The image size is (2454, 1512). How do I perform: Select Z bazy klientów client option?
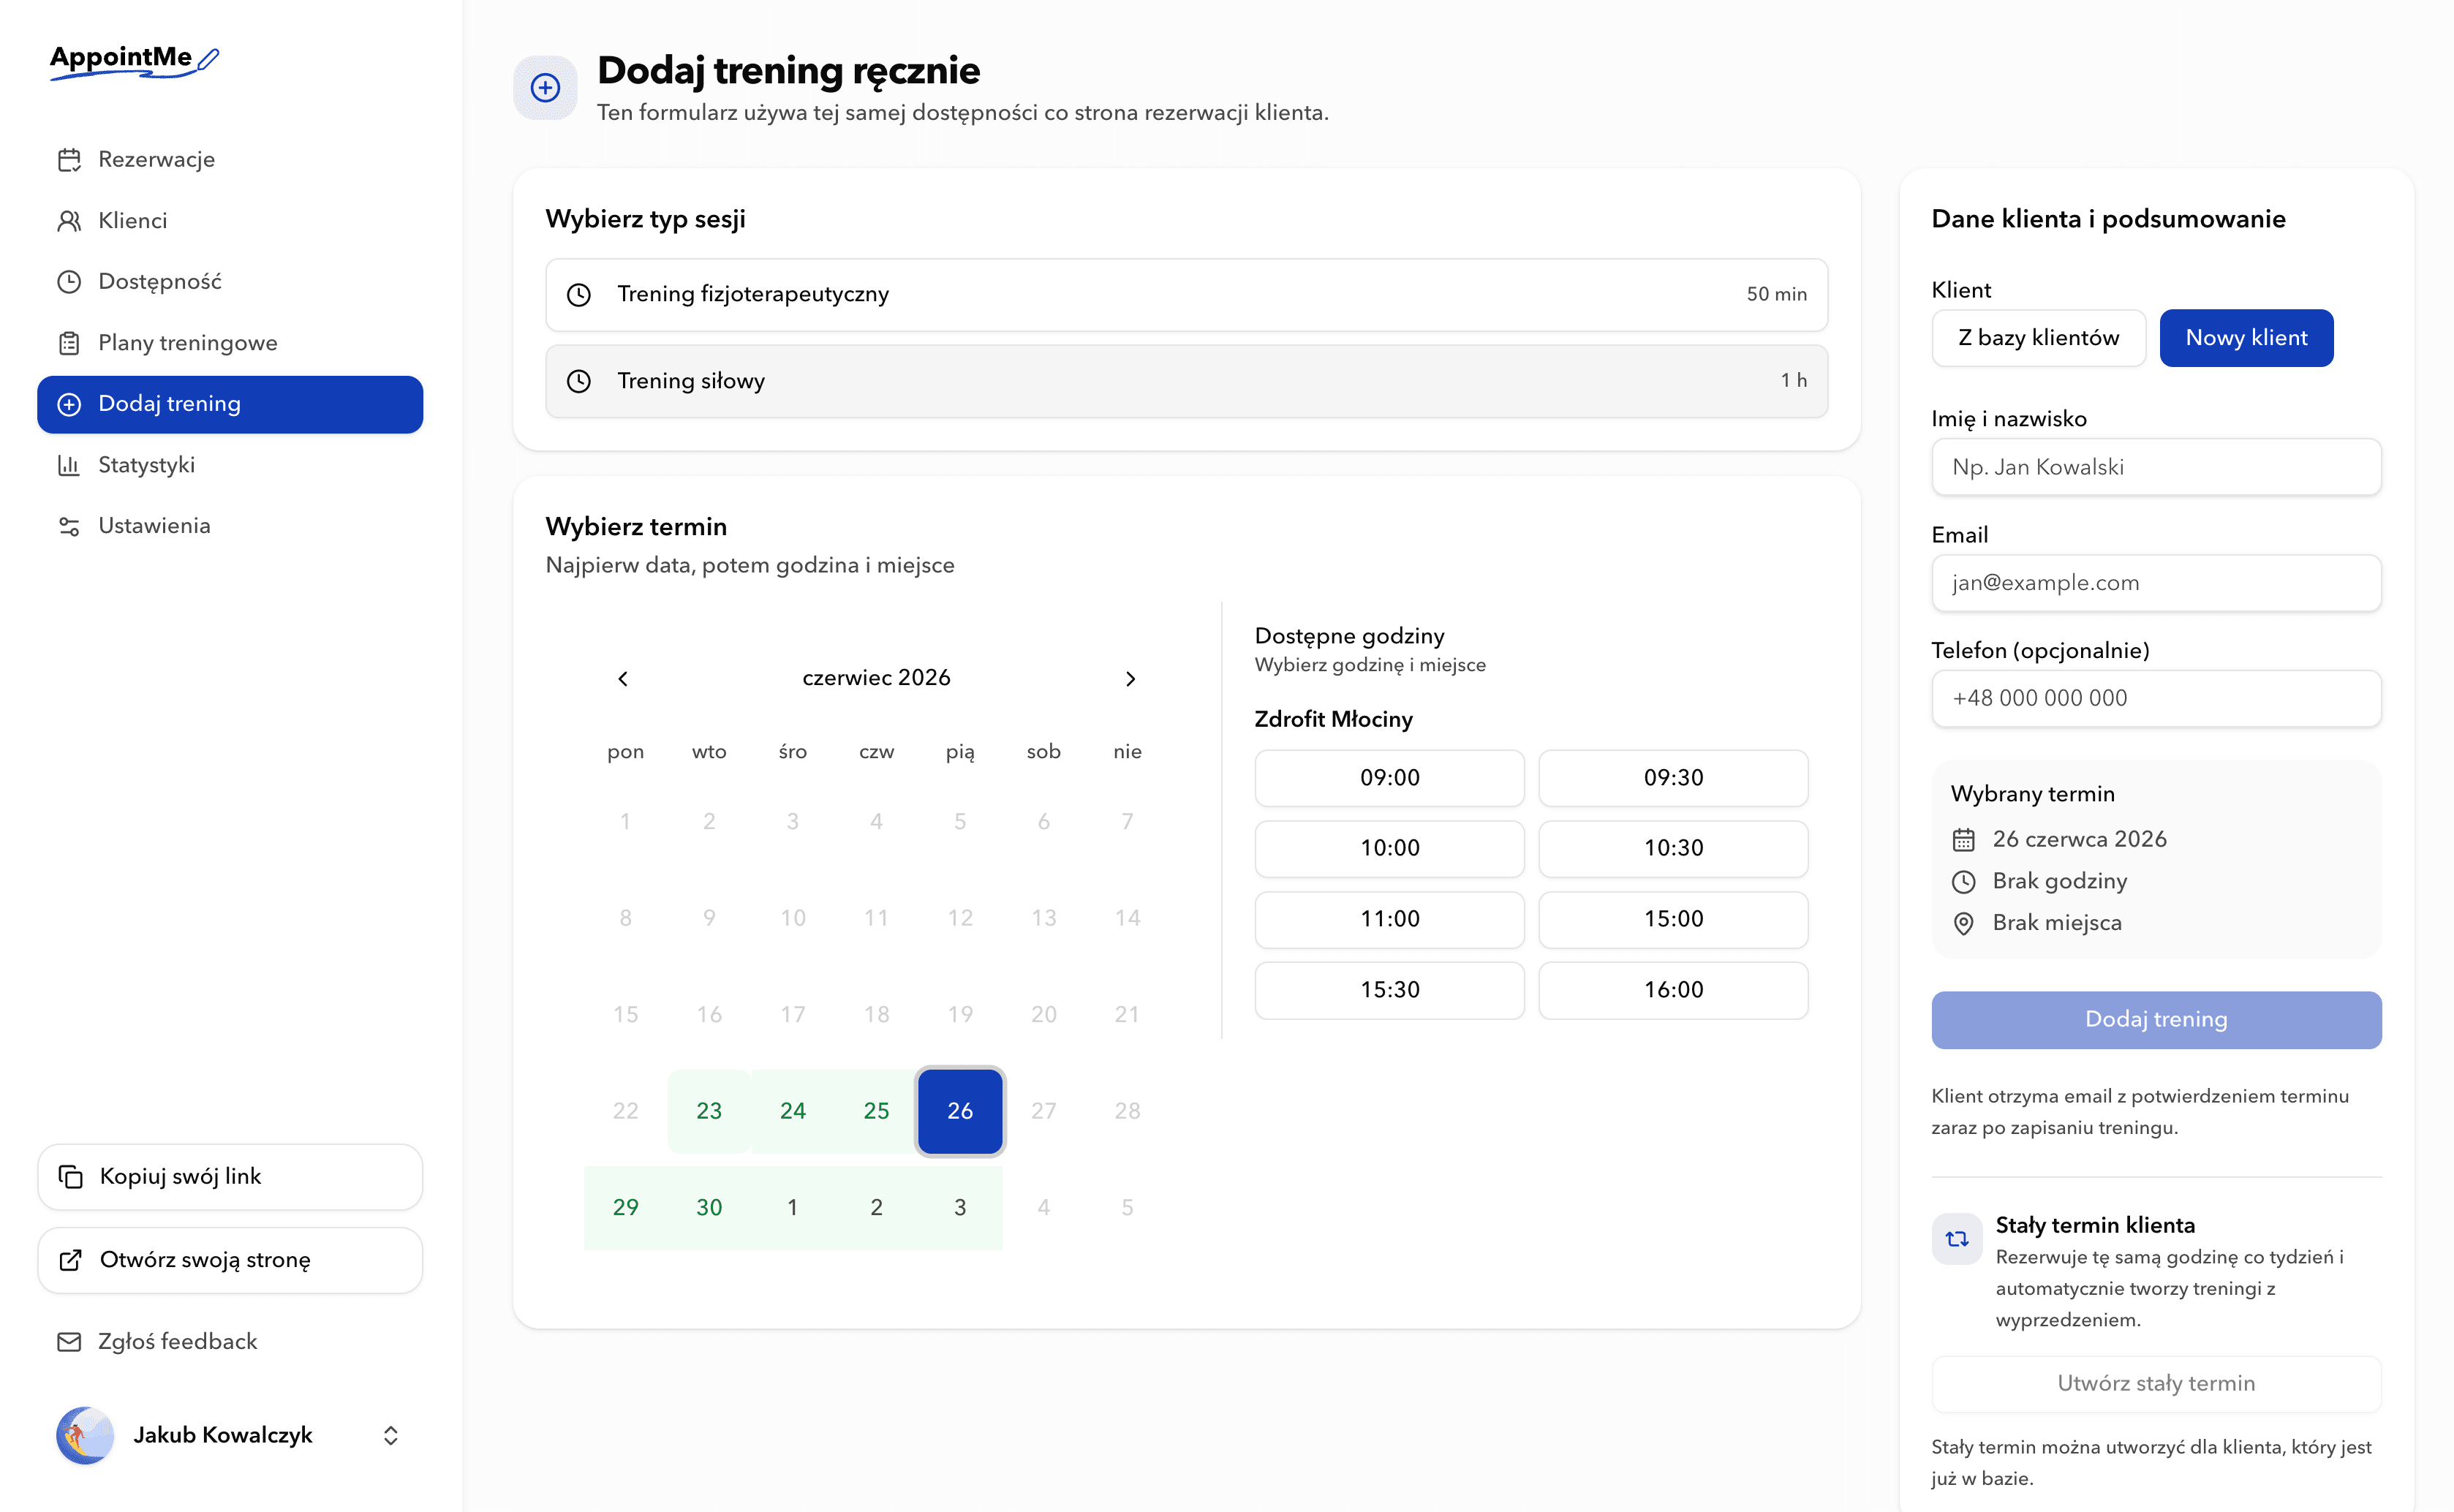tap(2038, 338)
